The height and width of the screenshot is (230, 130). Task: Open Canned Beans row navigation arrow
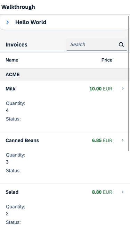(x=123, y=140)
